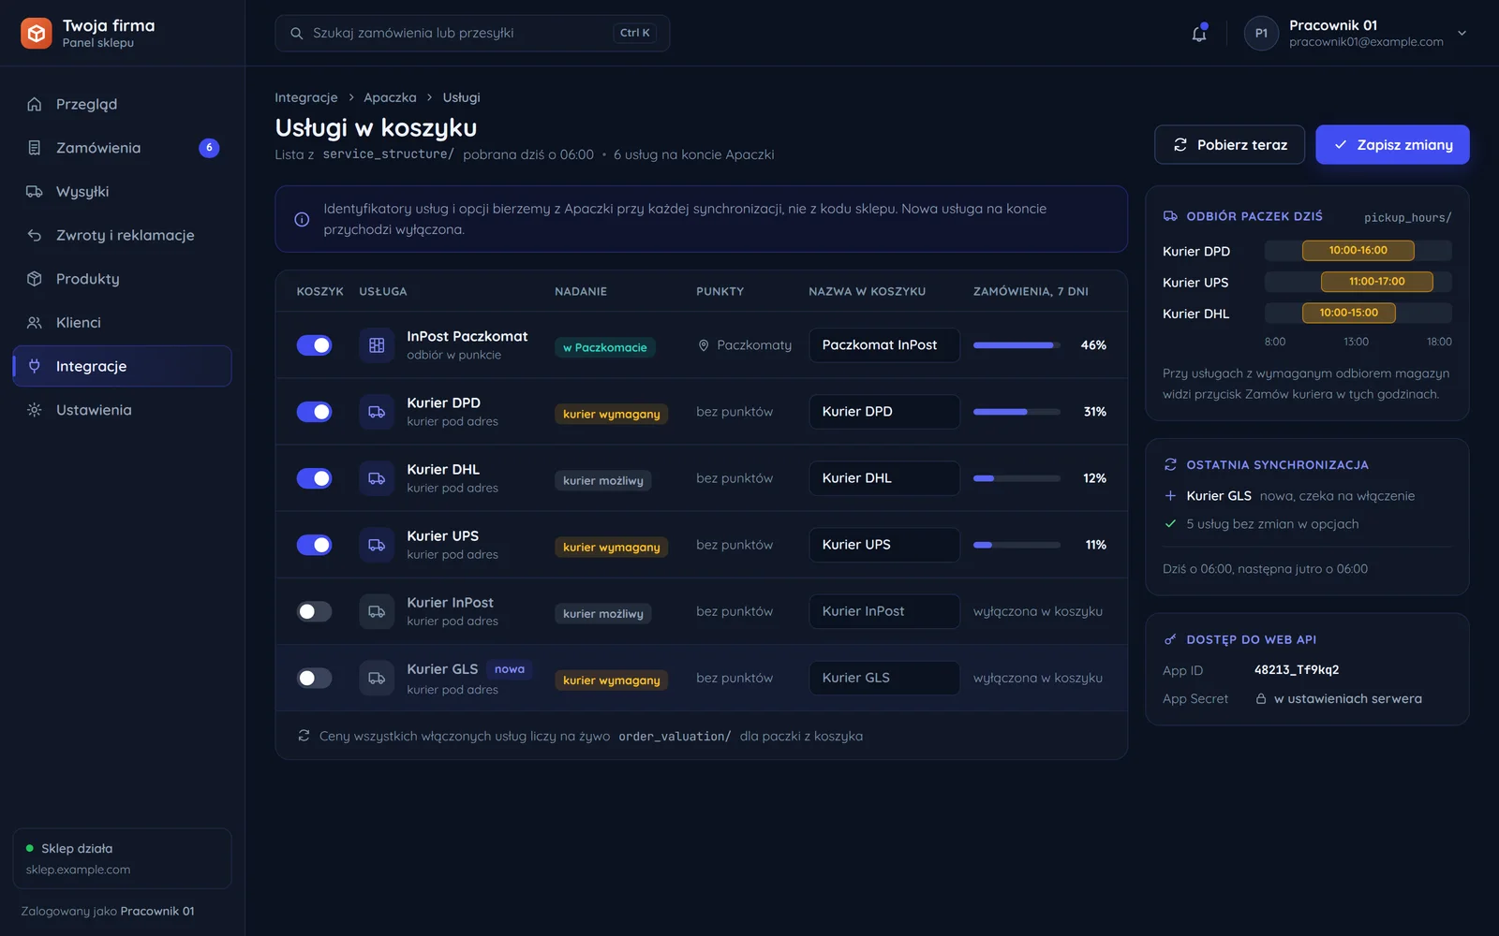Image resolution: width=1499 pixels, height=936 pixels.
Task: Disable InPost Paczkomat in the cart
Action: 314,345
